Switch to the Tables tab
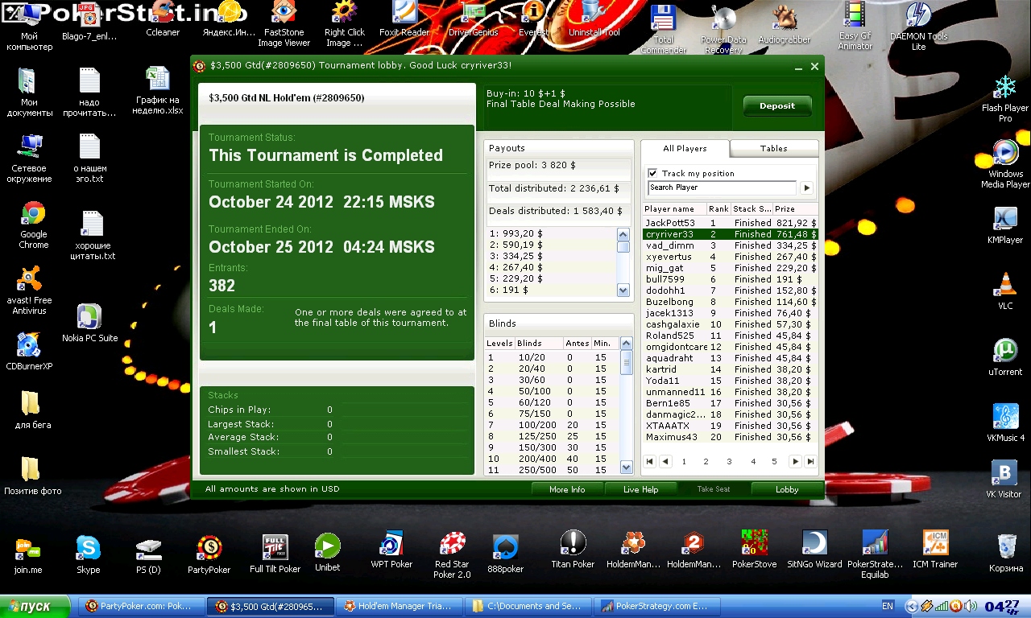 (774, 149)
